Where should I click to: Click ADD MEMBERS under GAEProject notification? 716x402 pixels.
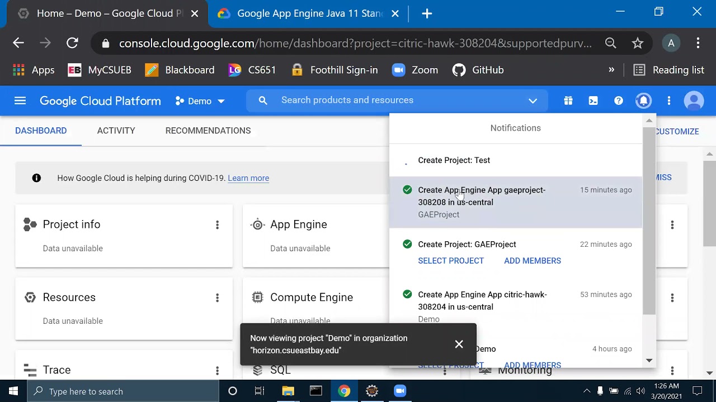(x=533, y=261)
